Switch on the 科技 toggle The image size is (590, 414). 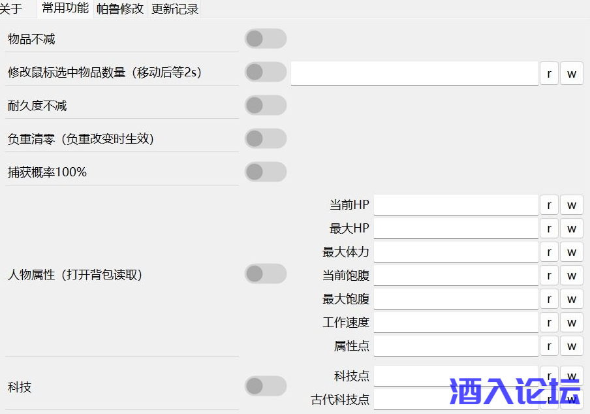pyautogui.click(x=266, y=386)
